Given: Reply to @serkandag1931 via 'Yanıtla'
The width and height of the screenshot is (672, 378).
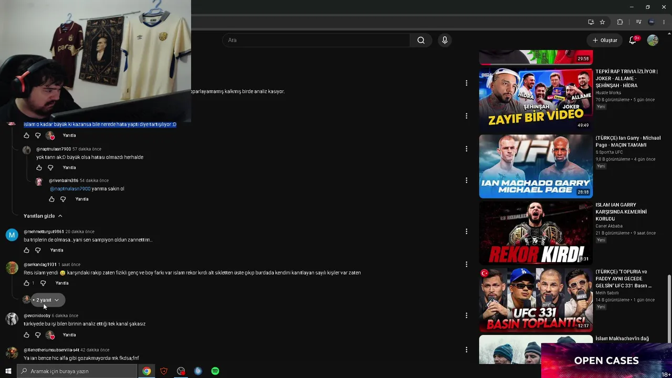Looking at the screenshot, I should pos(62,283).
